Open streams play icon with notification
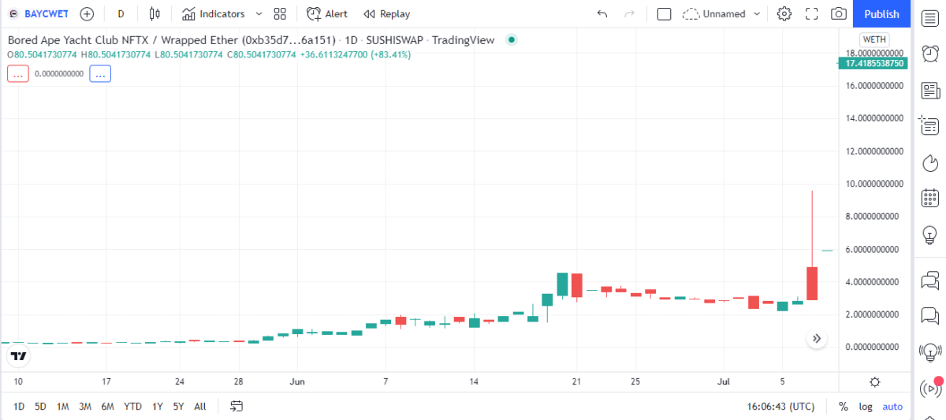Screen dimensions: 946x420 point(929,388)
